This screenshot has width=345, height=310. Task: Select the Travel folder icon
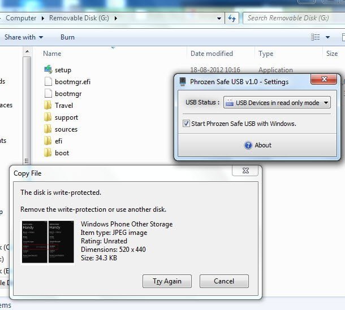[x=48, y=105]
